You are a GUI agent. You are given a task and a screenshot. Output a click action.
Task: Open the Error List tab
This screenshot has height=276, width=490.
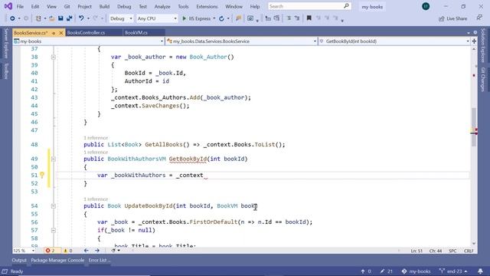point(99,261)
